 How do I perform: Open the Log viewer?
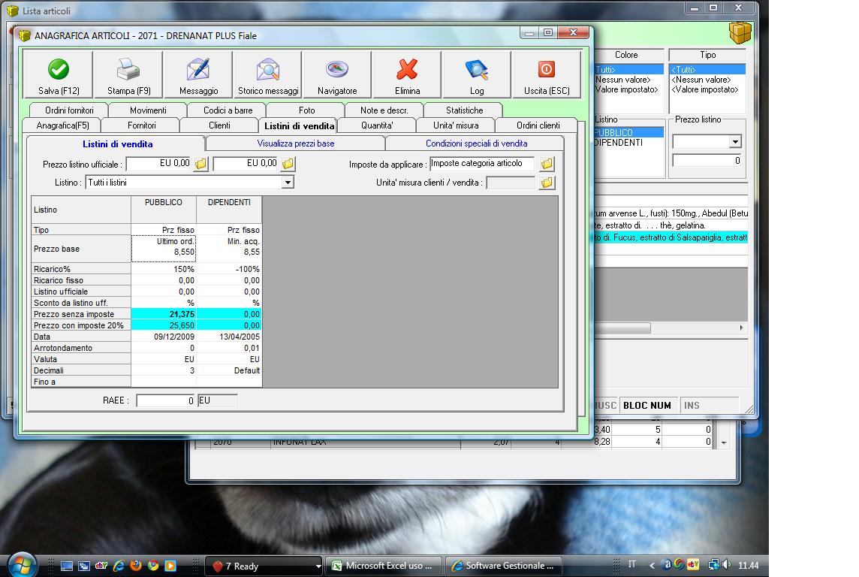point(477,75)
